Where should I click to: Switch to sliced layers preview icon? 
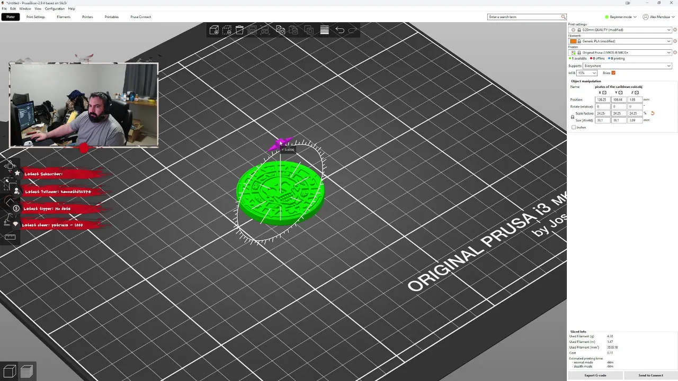(x=26, y=371)
